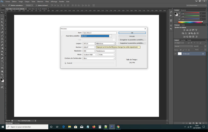Expand the Avancé section in the dialog
Screen dimensions: 208x132
[x=66, y=63]
